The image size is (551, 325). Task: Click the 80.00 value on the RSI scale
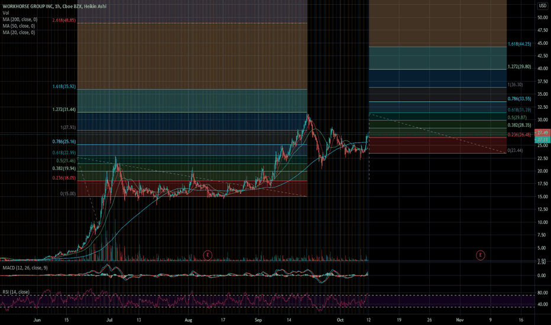(x=542, y=292)
